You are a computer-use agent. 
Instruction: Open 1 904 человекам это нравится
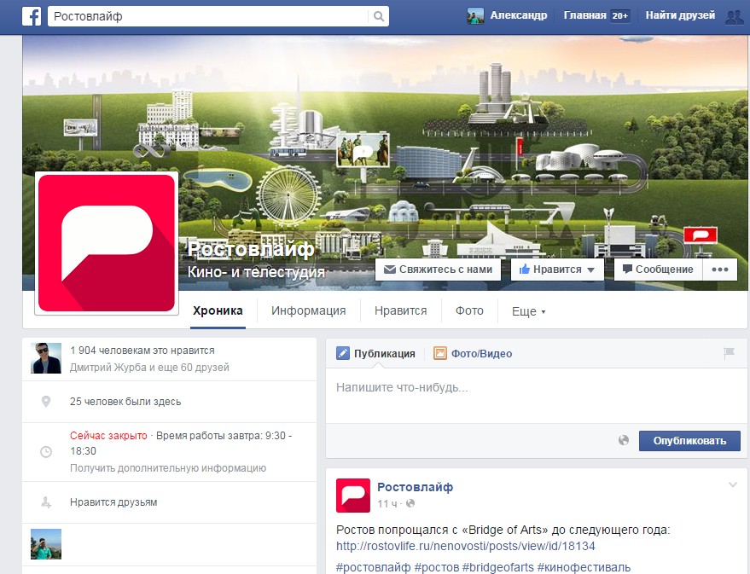coord(142,351)
